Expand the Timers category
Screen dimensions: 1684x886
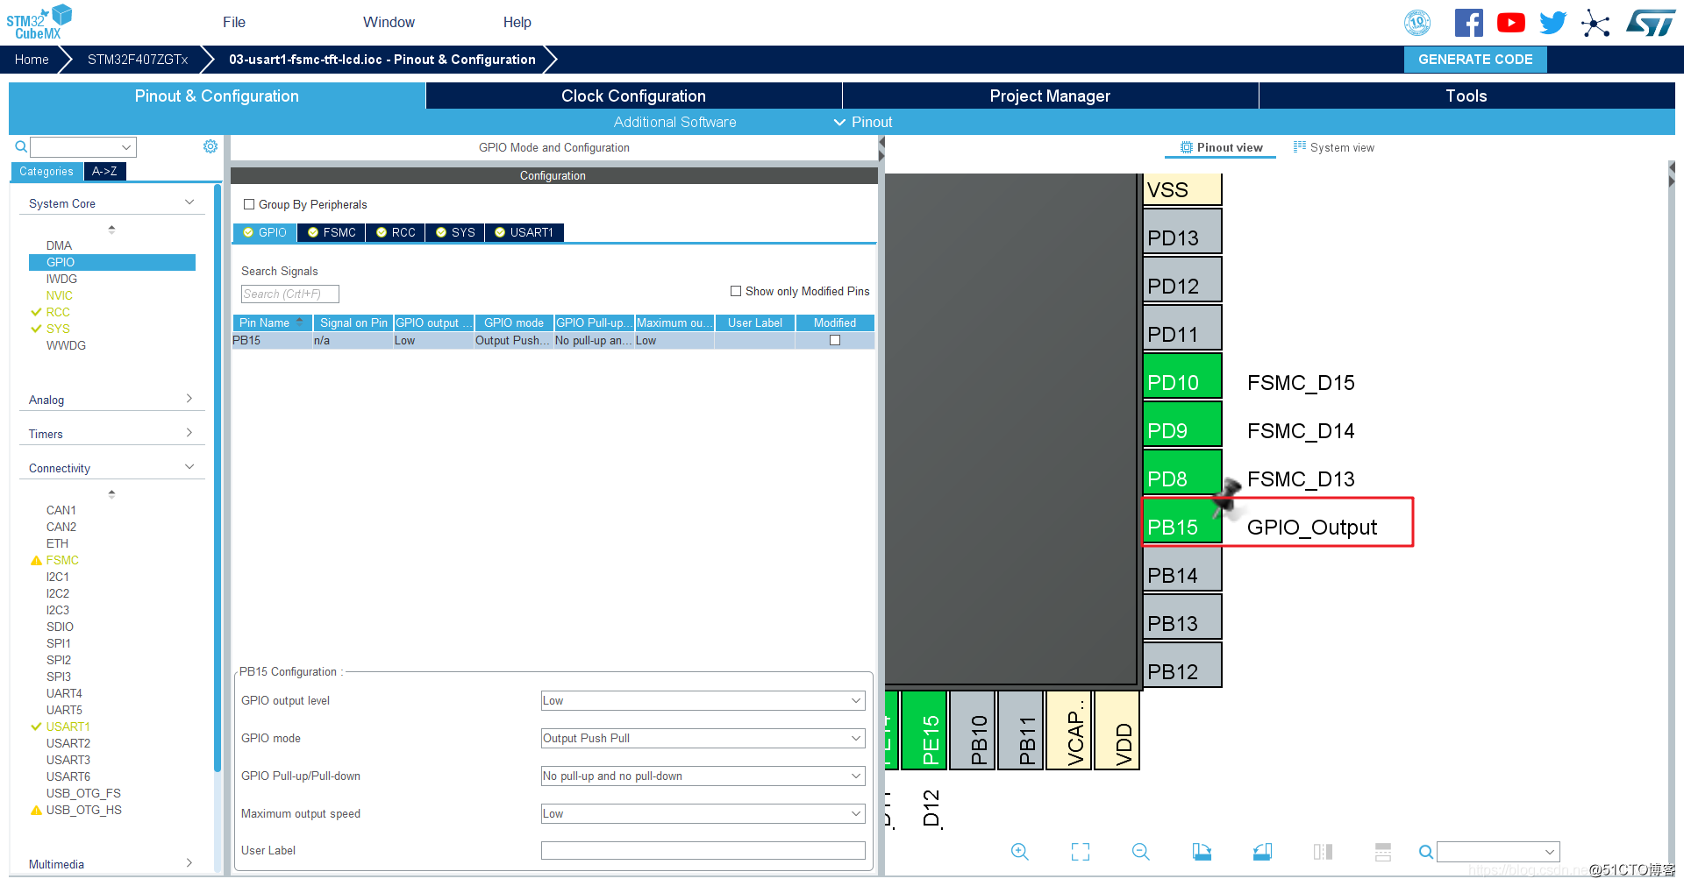pos(111,434)
